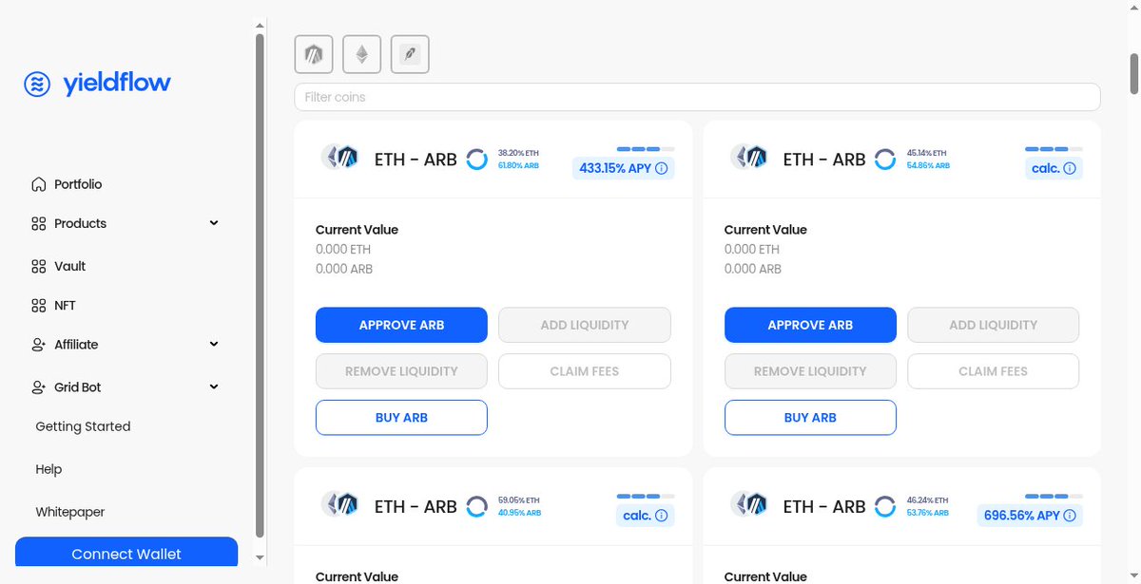The height and width of the screenshot is (584, 1141).
Task: Open the Whitepaper link
Action: tap(70, 512)
